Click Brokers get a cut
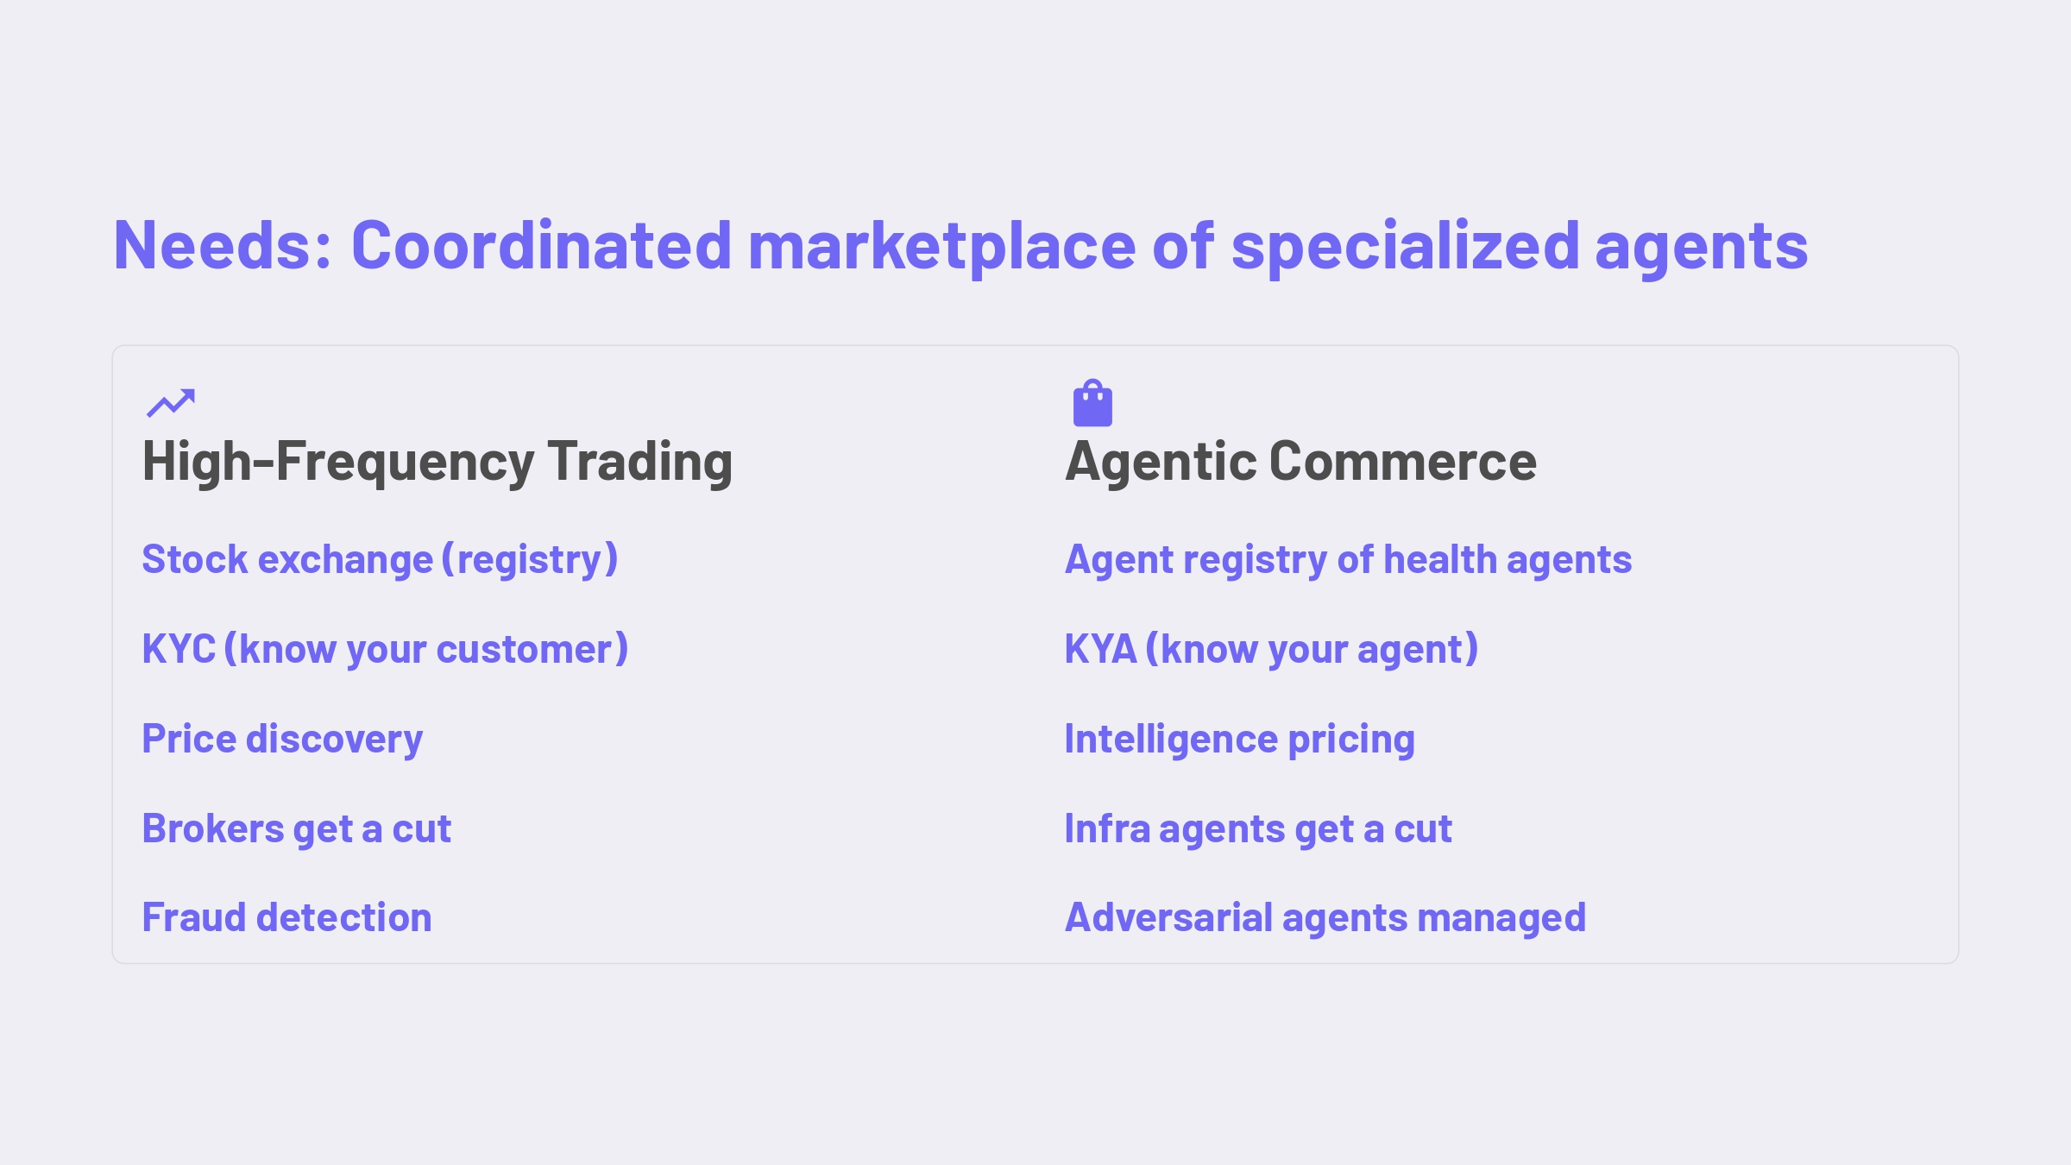2071x1165 pixels. (x=297, y=829)
